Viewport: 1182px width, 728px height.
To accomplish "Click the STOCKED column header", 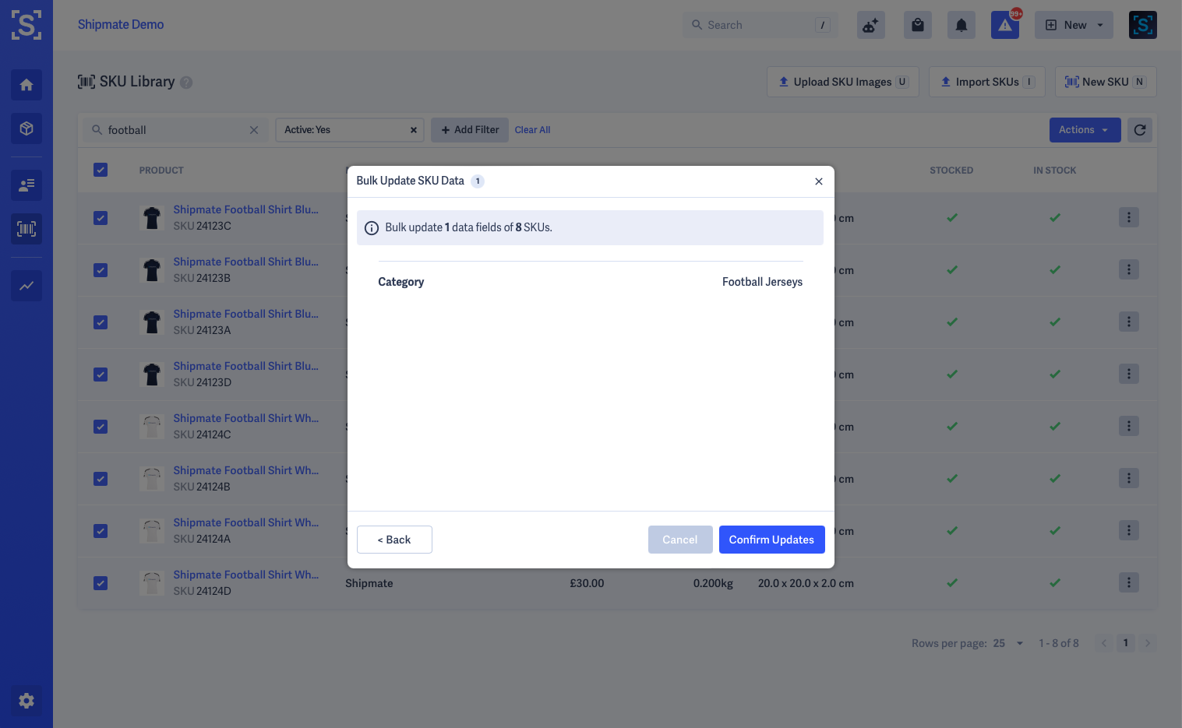I will 951,171.
